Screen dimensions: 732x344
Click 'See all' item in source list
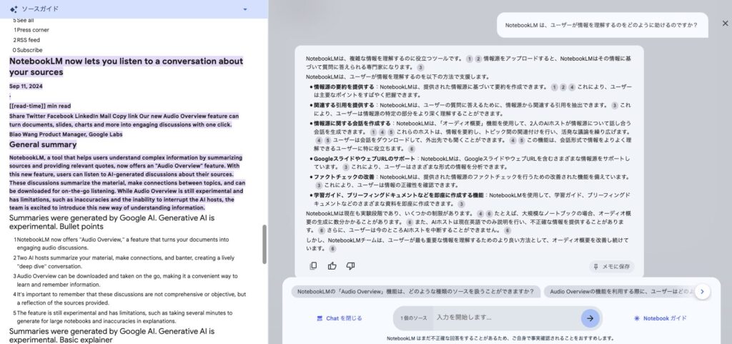(x=25, y=21)
